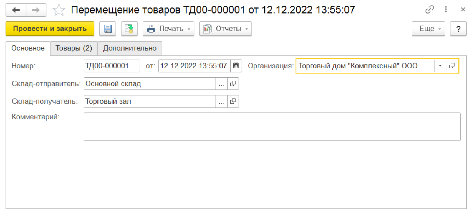Open the Склад-отправитель record form
Viewport: 472px width, 215px height.
[233, 84]
